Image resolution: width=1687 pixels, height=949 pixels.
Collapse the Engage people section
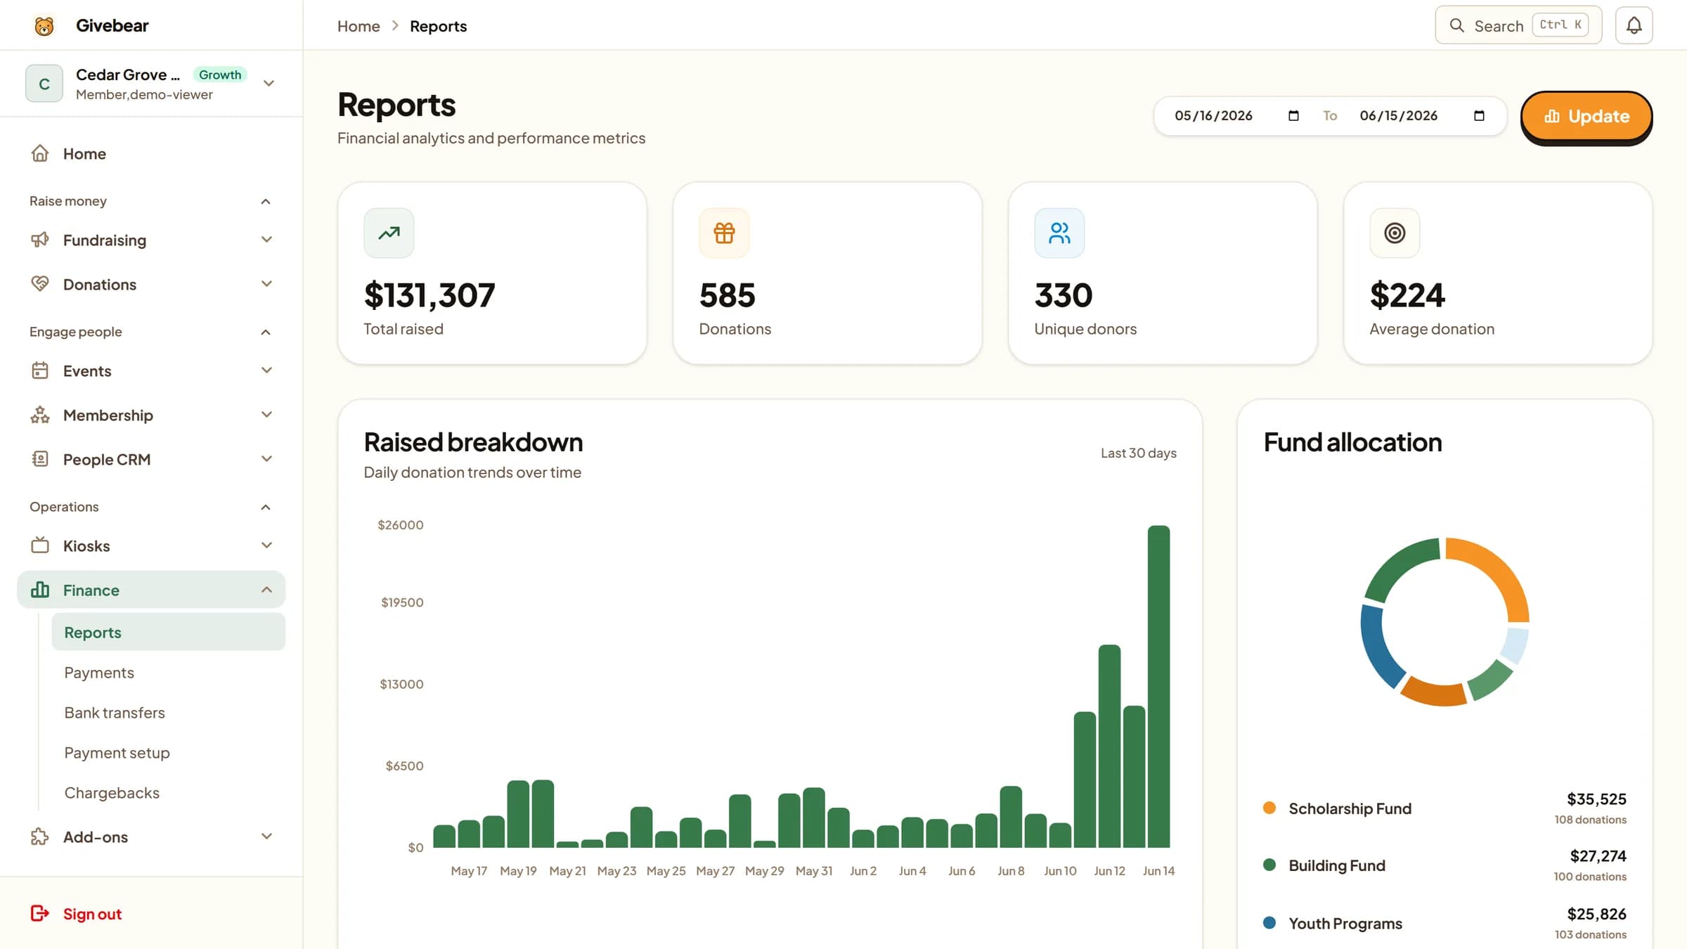coord(266,332)
